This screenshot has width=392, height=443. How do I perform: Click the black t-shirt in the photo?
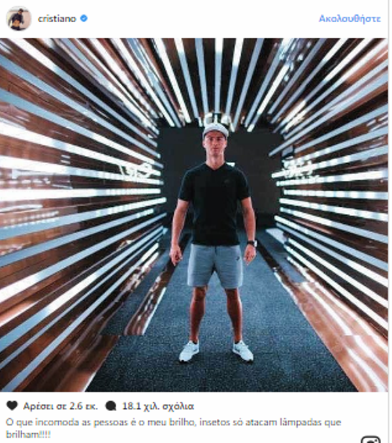coord(214,204)
